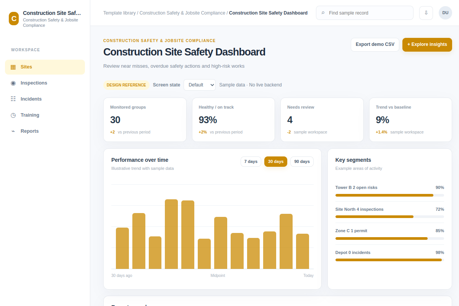Click the download arrow icon button
459x306 pixels.
click(x=426, y=13)
